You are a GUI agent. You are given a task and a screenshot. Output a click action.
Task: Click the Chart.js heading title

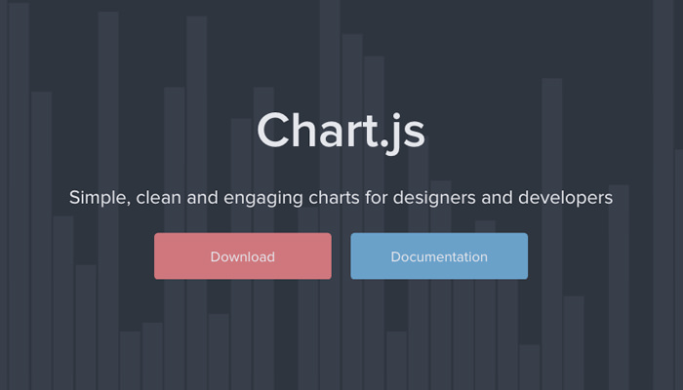[341, 132]
